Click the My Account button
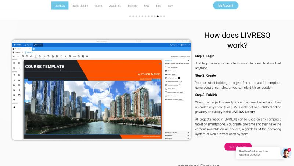Screen dimensions: 294x166 tap(225, 5)
